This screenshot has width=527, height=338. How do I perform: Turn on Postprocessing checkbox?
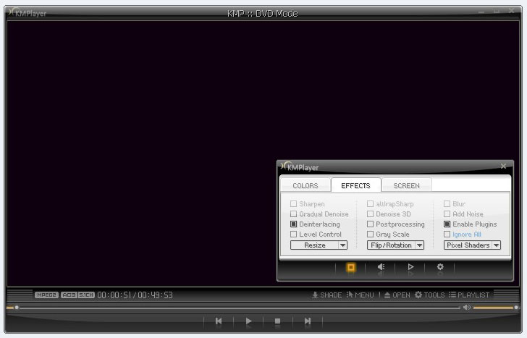coord(370,224)
